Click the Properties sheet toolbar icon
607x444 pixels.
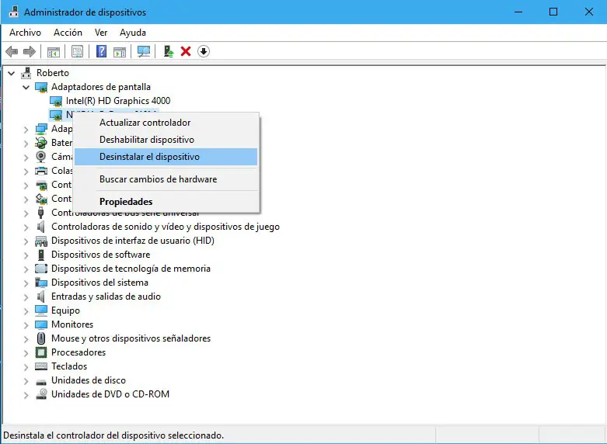[77, 51]
